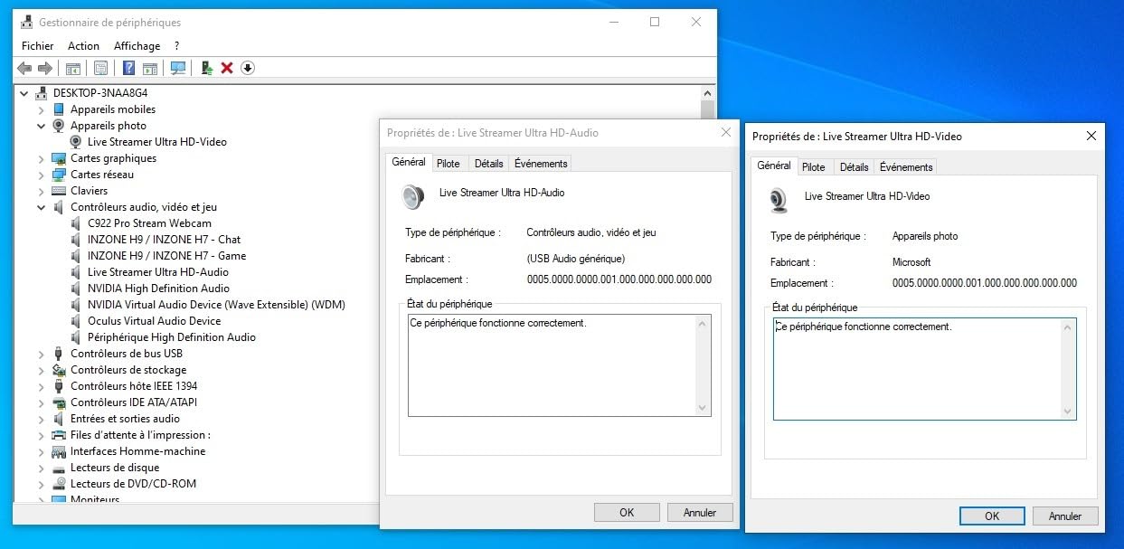Scan for hardware changes via monitor icon
Image resolution: width=1124 pixels, height=549 pixels.
click(178, 68)
